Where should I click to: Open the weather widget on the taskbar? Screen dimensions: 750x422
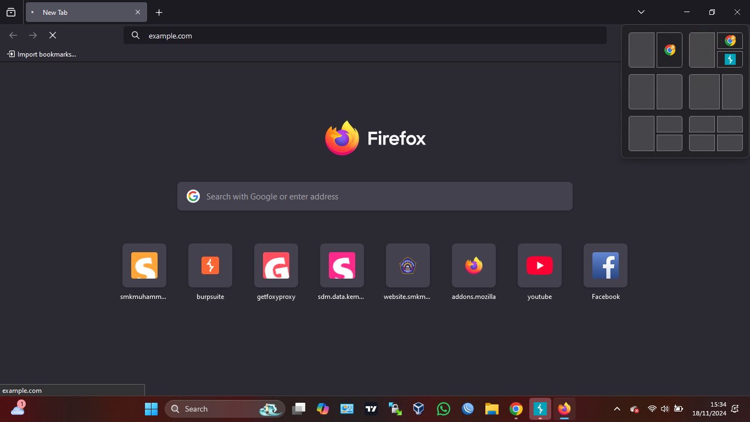click(18, 408)
